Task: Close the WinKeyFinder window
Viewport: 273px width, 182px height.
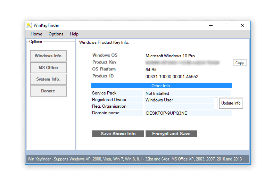Action: [242, 25]
